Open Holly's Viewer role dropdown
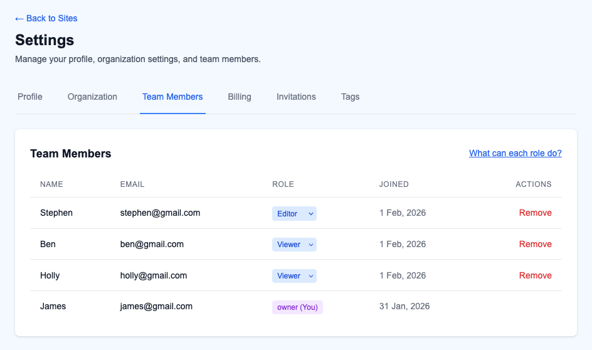The image size is (592, 350). tap(294, 276)
